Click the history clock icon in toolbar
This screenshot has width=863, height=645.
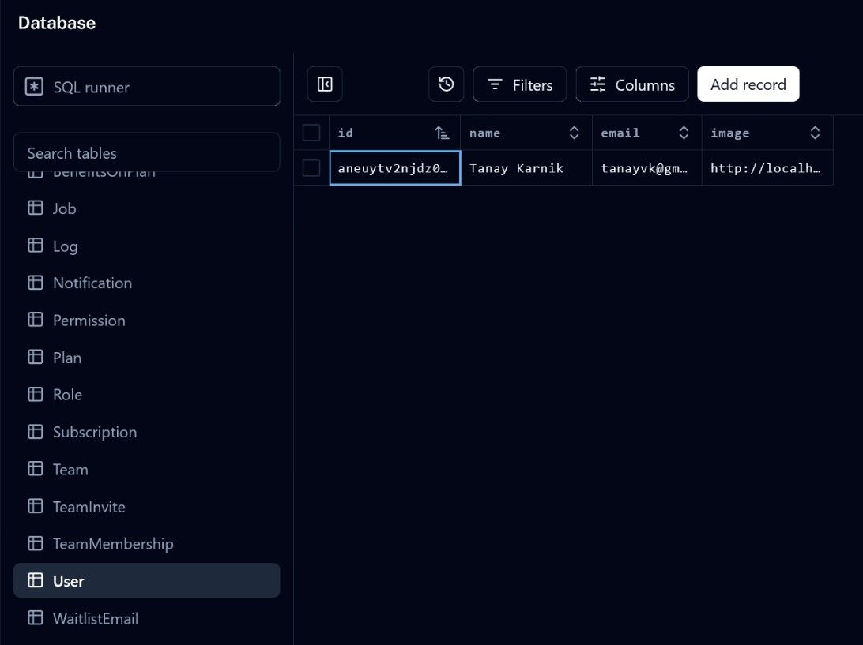[446, 84]
